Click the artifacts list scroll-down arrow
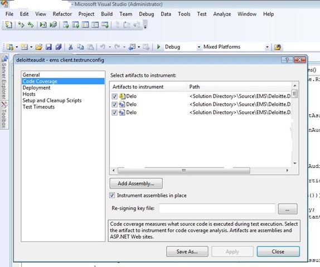Screen dimensions: 320x267 (x=295, y=163)
